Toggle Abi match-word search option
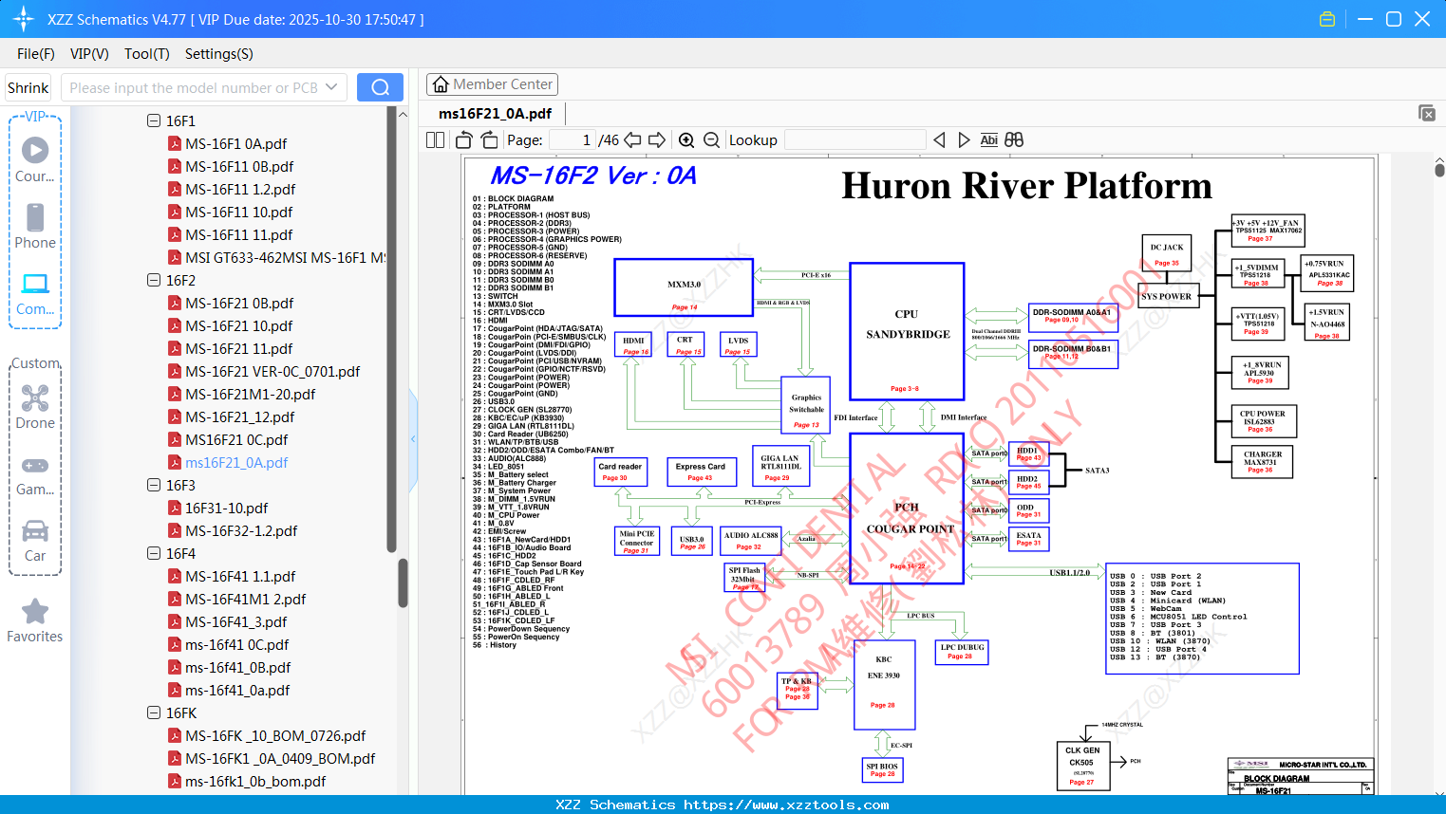This screenshot has width=1446, height=814. pos(988,140)
